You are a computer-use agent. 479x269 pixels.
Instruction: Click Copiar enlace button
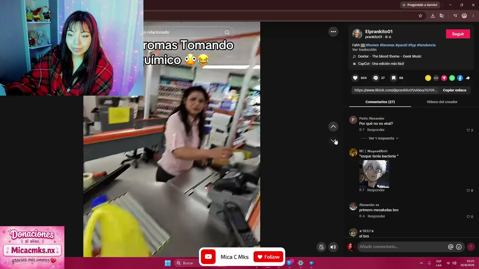tap(454, 90)
